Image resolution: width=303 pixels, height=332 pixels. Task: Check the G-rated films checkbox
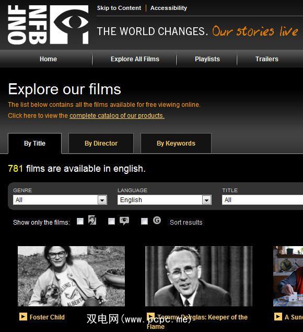[144, 222]
